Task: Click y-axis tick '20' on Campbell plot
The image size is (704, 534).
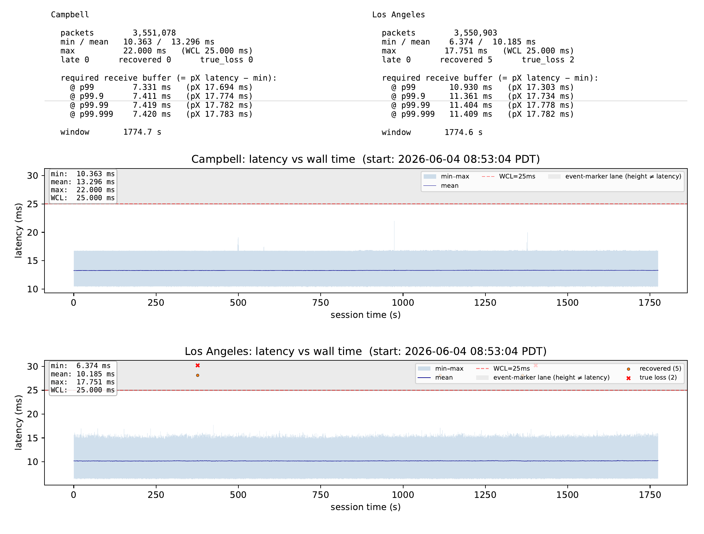Action: [x=33, y=232]
